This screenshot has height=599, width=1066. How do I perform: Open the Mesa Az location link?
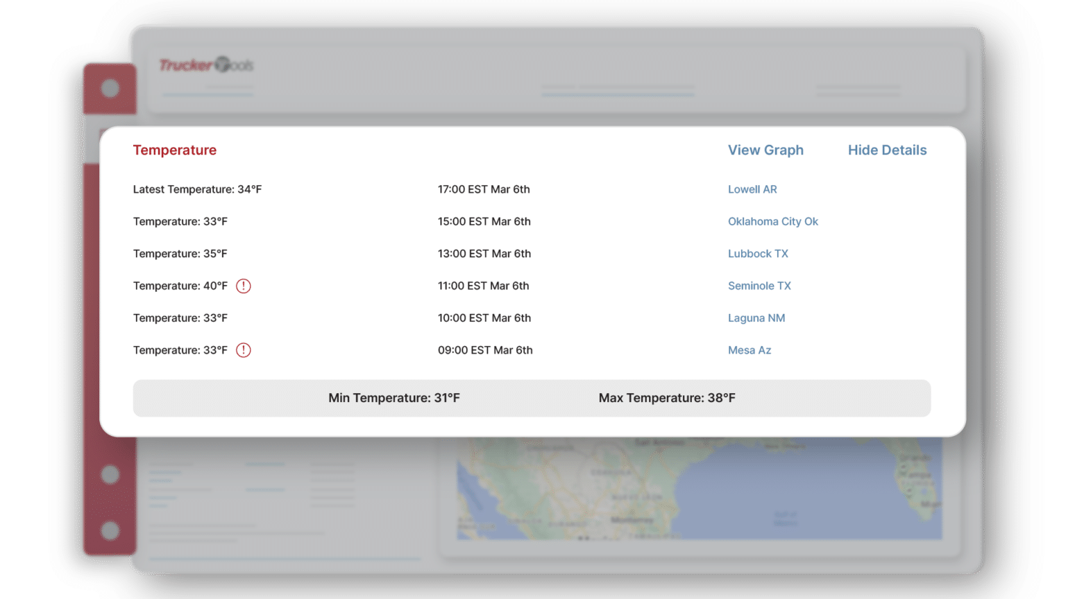[x=750, y=350]
